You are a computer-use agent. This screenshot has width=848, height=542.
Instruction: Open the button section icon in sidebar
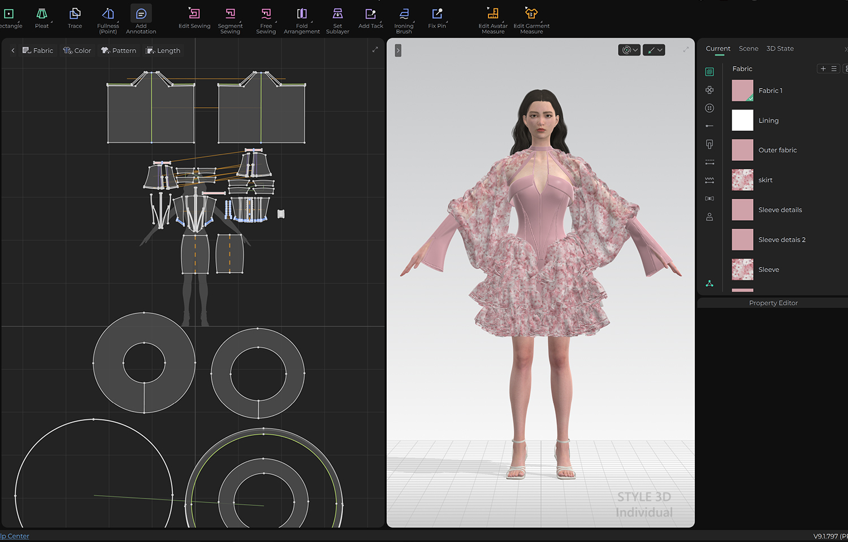[x=709, y=108]
